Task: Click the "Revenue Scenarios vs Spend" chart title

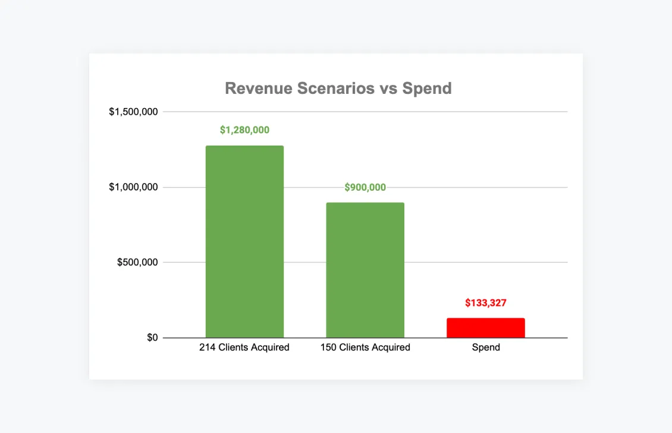Action: click(x=338, y=89)
